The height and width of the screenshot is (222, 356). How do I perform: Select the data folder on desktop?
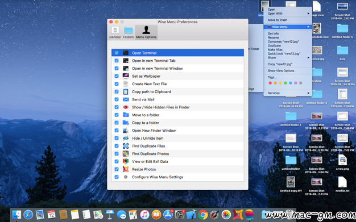[342, 53]
